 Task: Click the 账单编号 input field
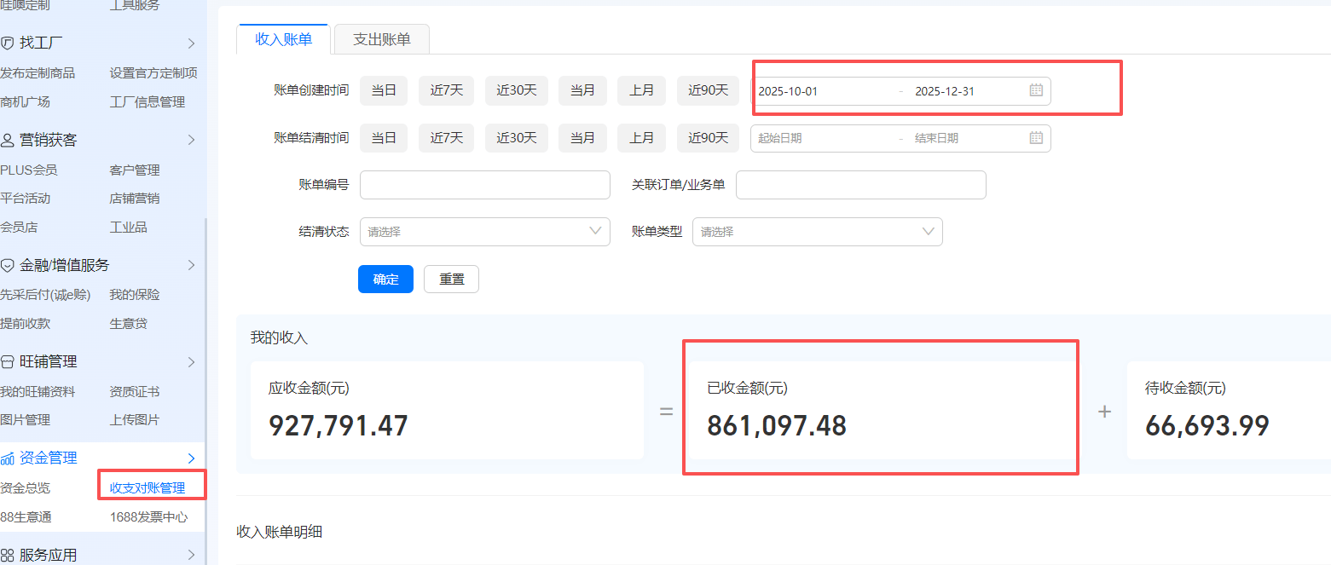(x=484, y=185)
